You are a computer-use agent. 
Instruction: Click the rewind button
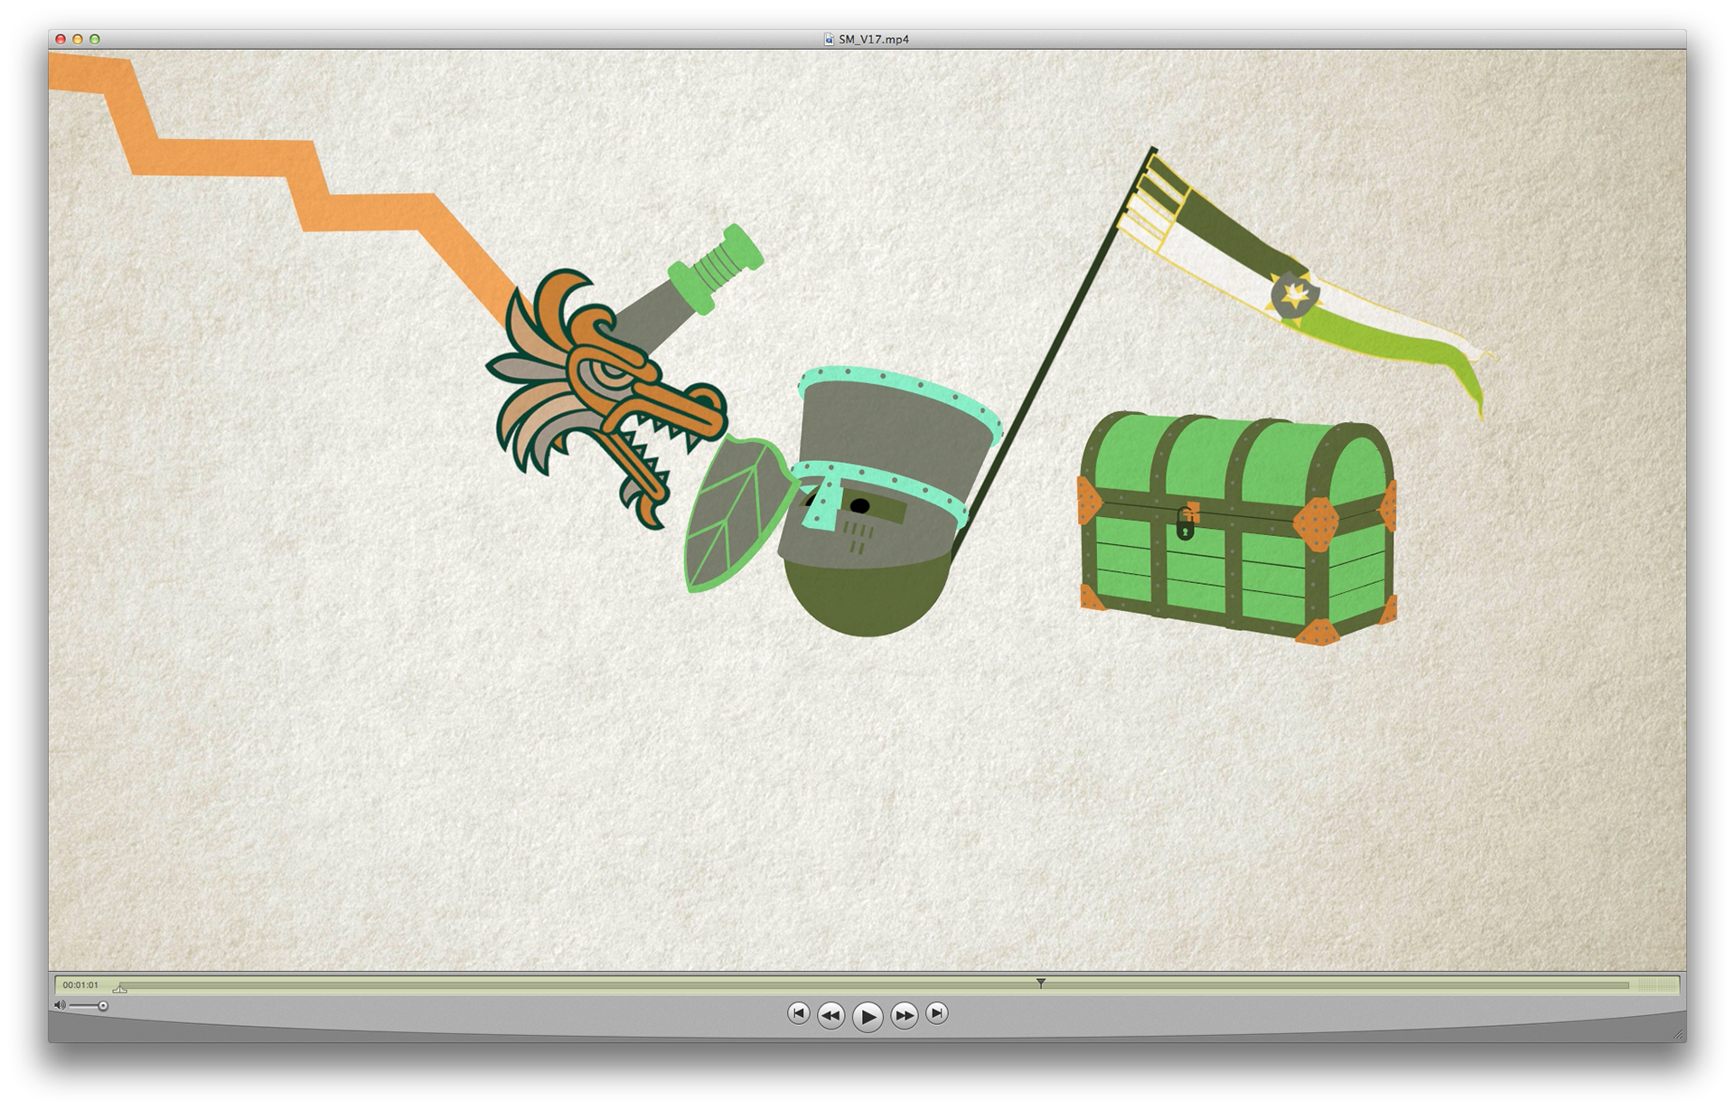tap(830, 1015)
